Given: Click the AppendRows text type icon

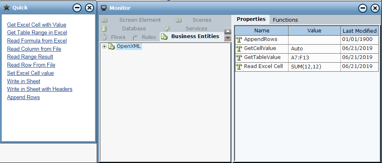Looking at the screenshot, I should (239, 40).
